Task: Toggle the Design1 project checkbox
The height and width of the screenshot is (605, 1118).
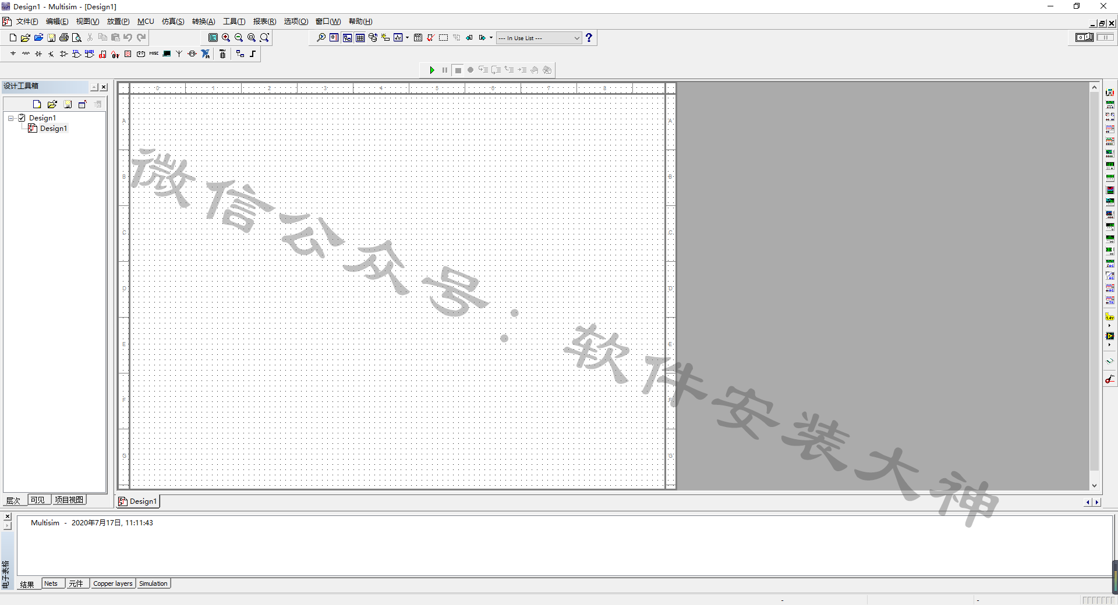Action: coord(22,118)
